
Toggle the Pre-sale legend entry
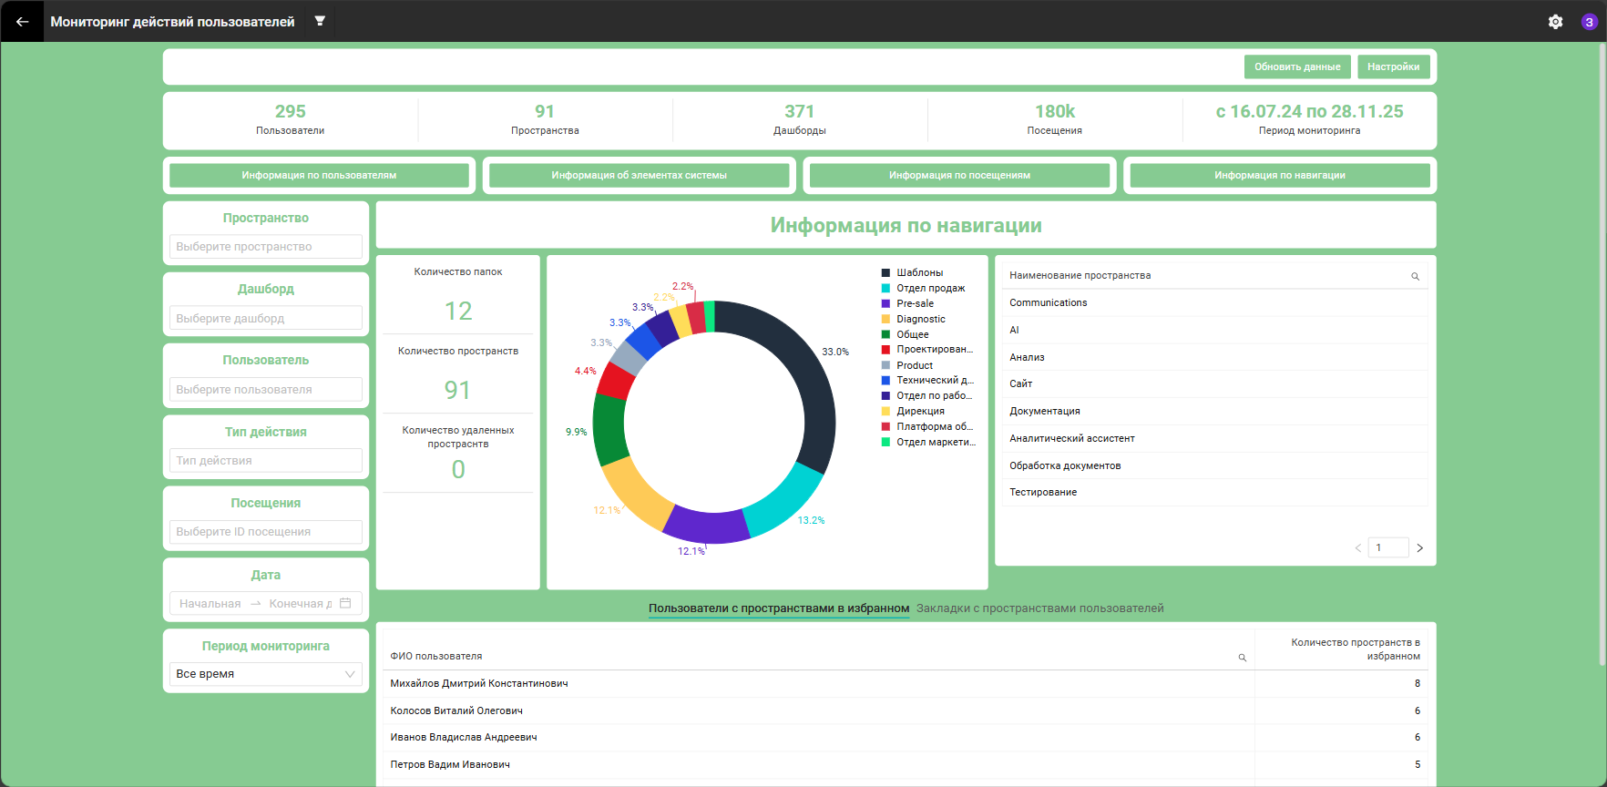tap(907, 303)
